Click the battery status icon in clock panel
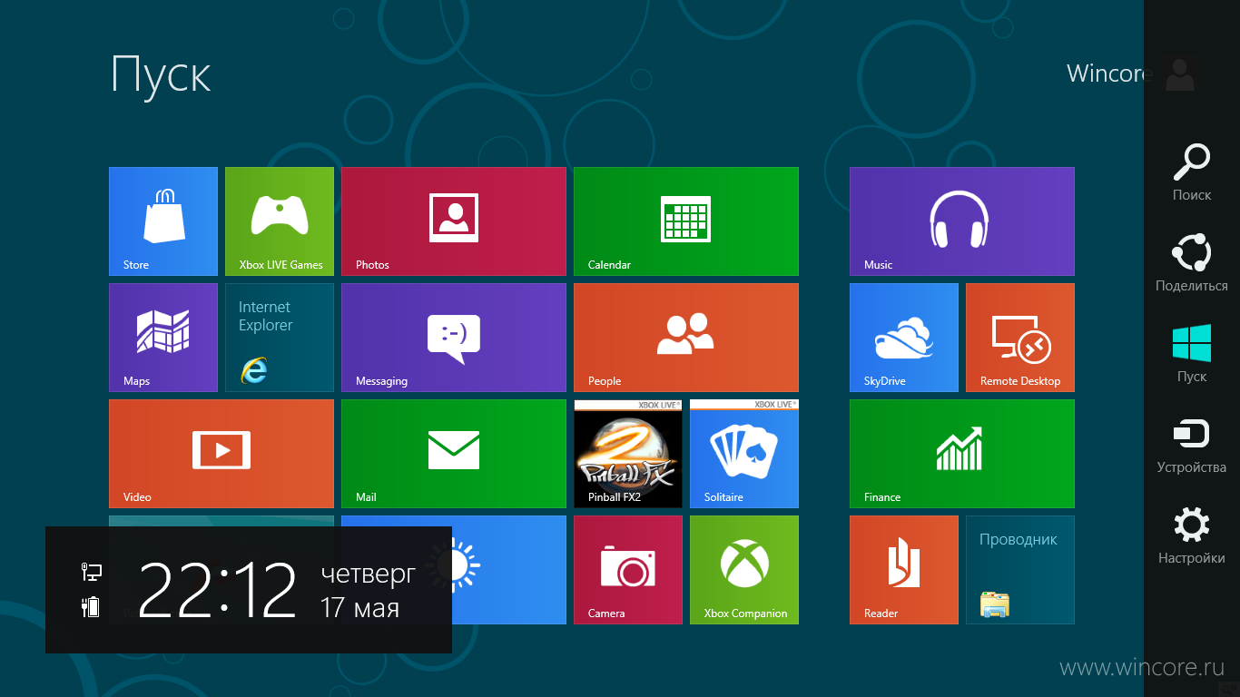 91,606
